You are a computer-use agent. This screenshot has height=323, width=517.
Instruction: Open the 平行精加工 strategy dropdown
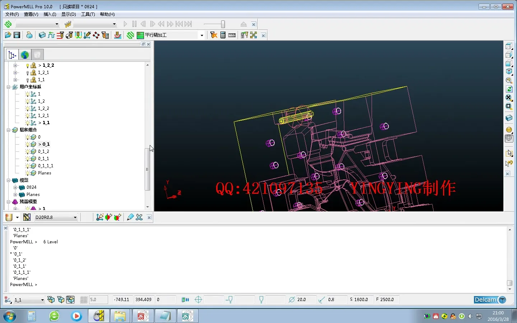pyautogui.click(x=202, y=35)
